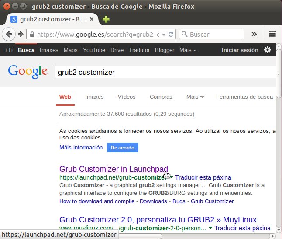The image size is (282, 239).
Task: Click the horizontal scrollbar right arrow
Action: [x=273, y=236]
